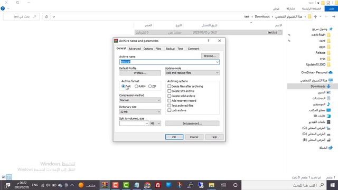This screenshot has height=190, width=338.
Task: Open the work RWH folder in quick access
Action: [321, 35]
